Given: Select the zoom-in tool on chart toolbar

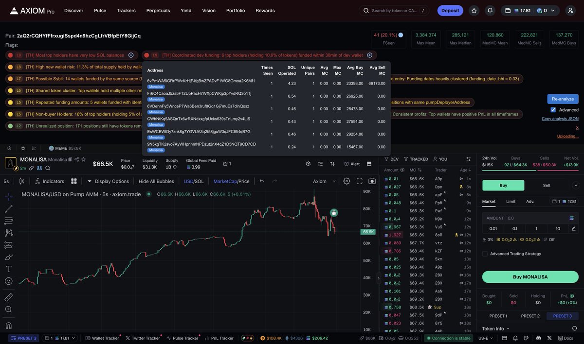Looking at the screenshot, I should coord(8,309).
